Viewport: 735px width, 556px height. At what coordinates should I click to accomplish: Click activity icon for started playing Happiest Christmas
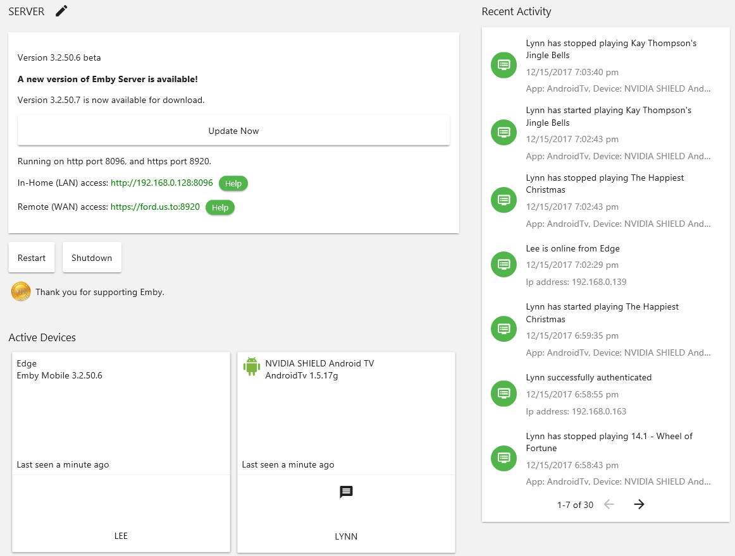click(x=504, y=329)
